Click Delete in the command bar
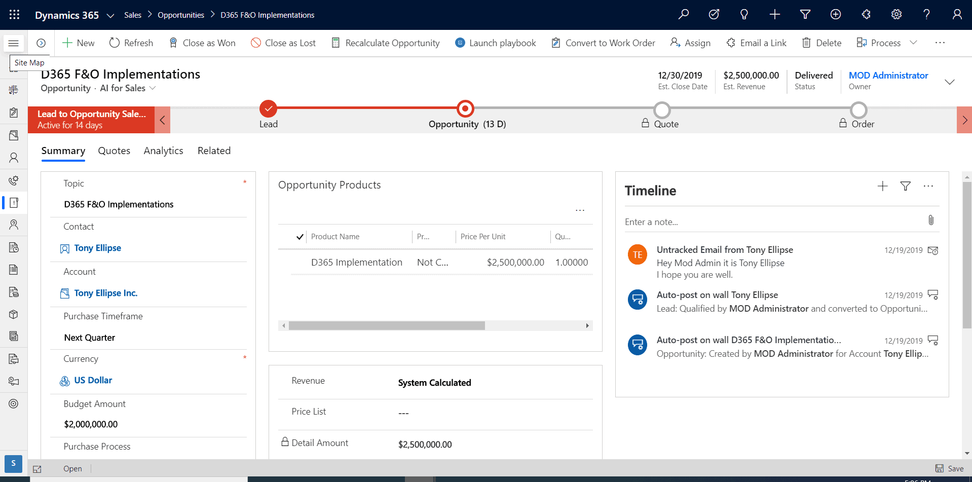Screen dimensions: 972x482 821,43
